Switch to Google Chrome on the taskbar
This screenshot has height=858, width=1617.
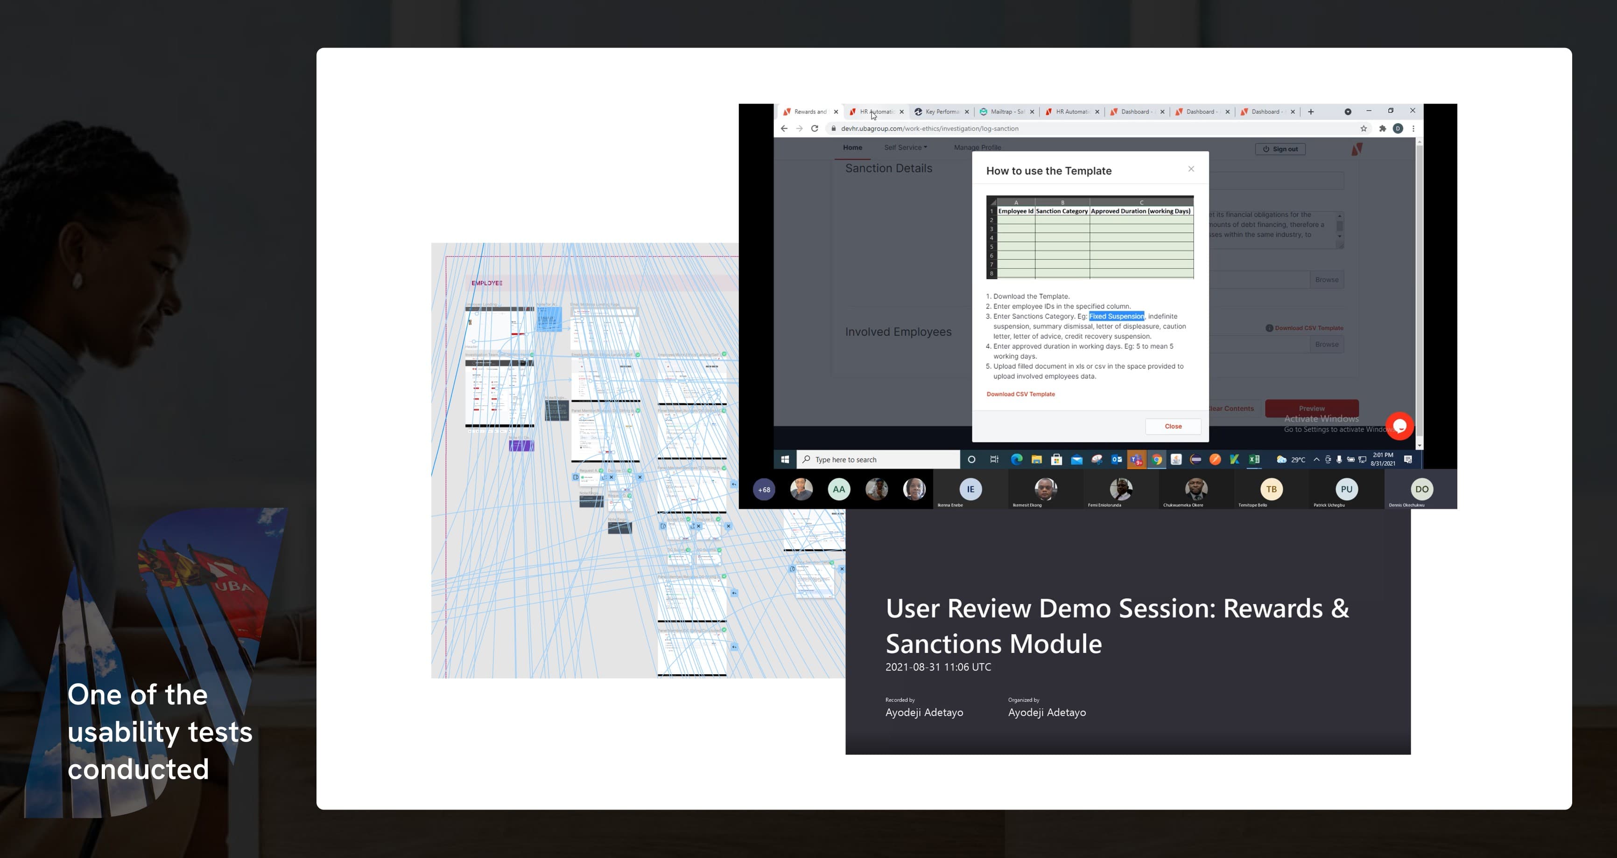1156,460
